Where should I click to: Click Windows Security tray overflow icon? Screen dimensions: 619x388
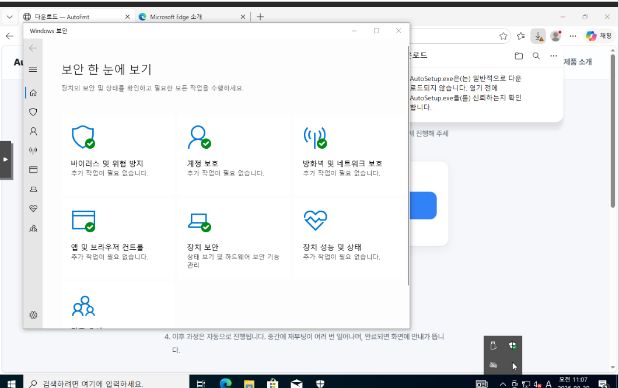pos(512,346)
